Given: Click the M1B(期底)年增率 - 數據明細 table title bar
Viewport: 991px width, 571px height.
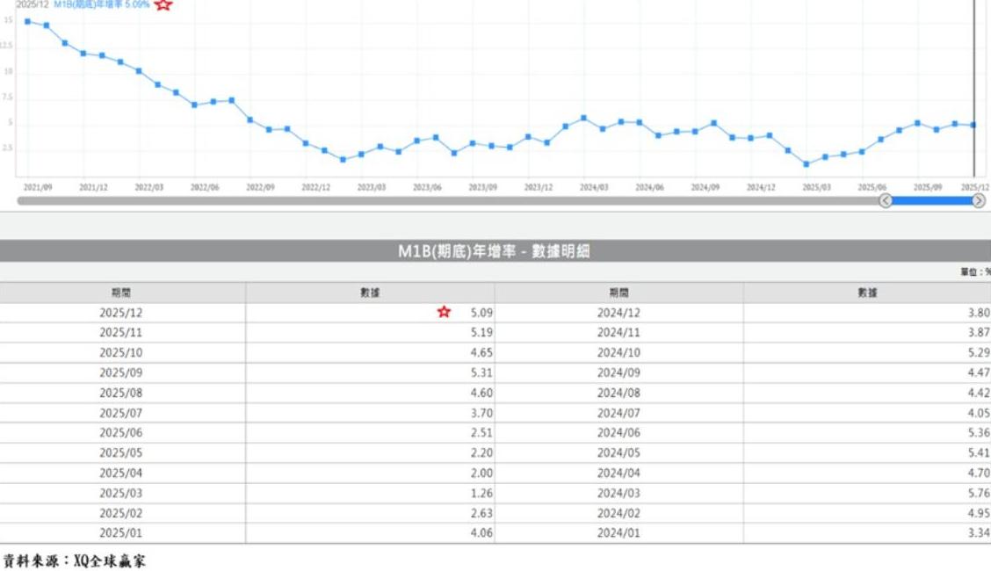Looking at the screenshot, I should pos(495,251).
